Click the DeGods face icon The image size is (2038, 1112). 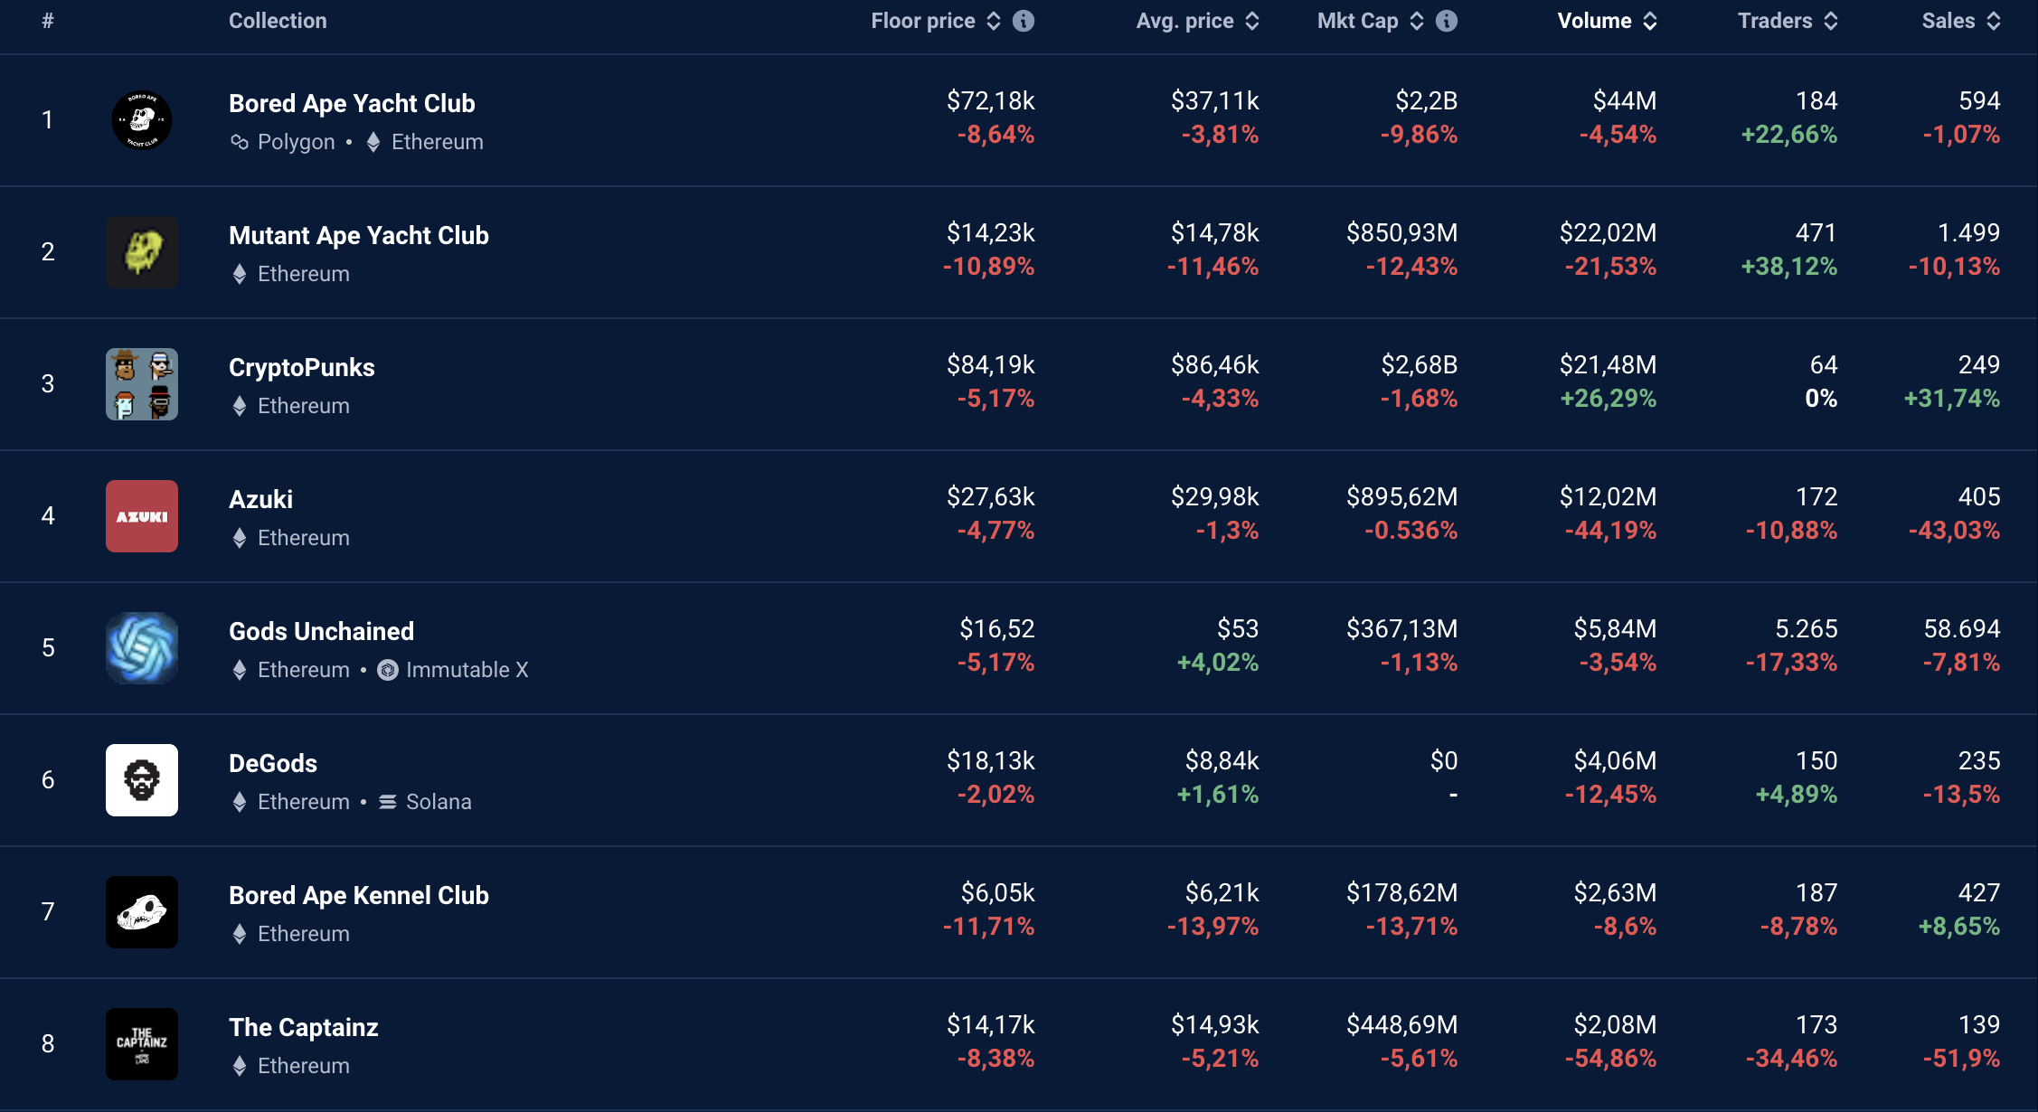(142, 780)
